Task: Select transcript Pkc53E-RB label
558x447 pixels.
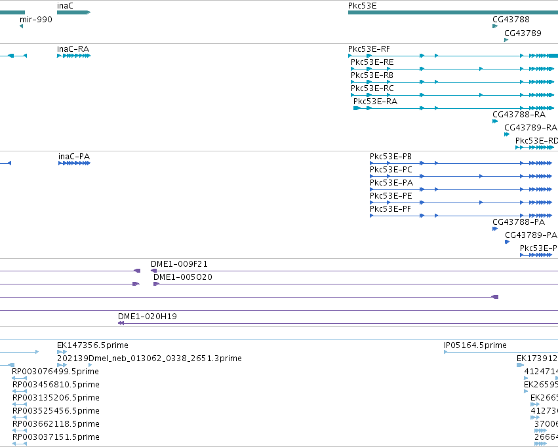Action: (x=372, y=75)
